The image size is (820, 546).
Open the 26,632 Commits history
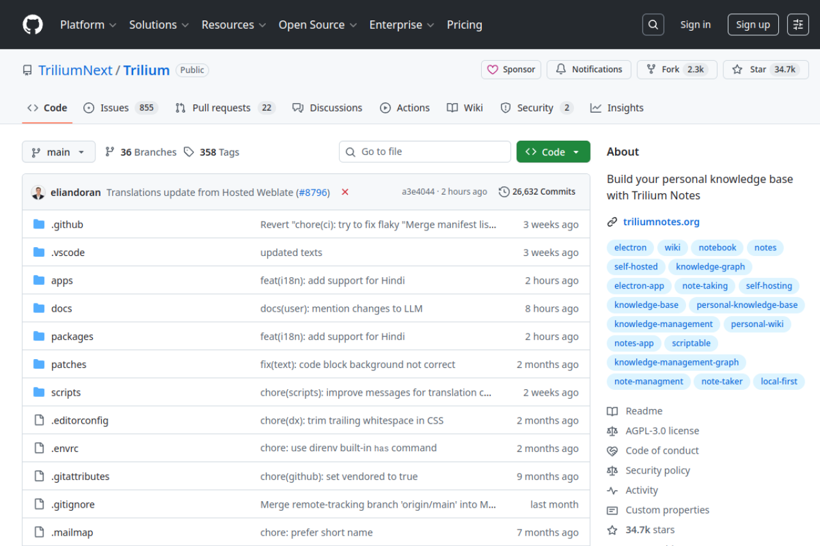click(537, 192)
